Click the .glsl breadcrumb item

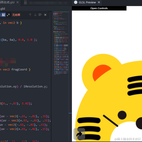tap(2, 9)
